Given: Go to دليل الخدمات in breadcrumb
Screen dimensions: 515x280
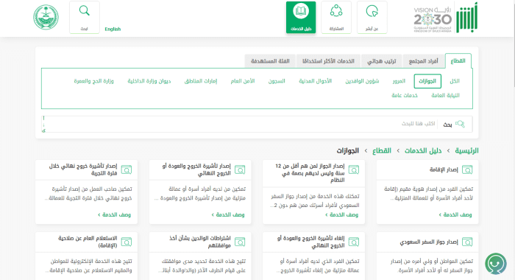Looking at the screenshot, I should tap(423, 151).
